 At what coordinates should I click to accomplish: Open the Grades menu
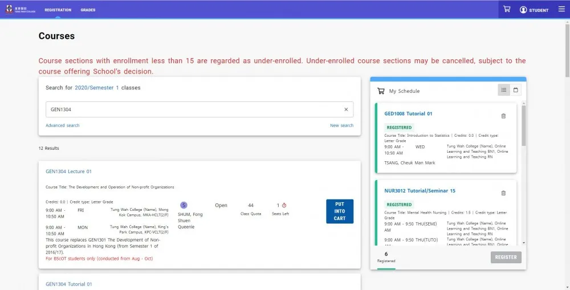[88, 10]
